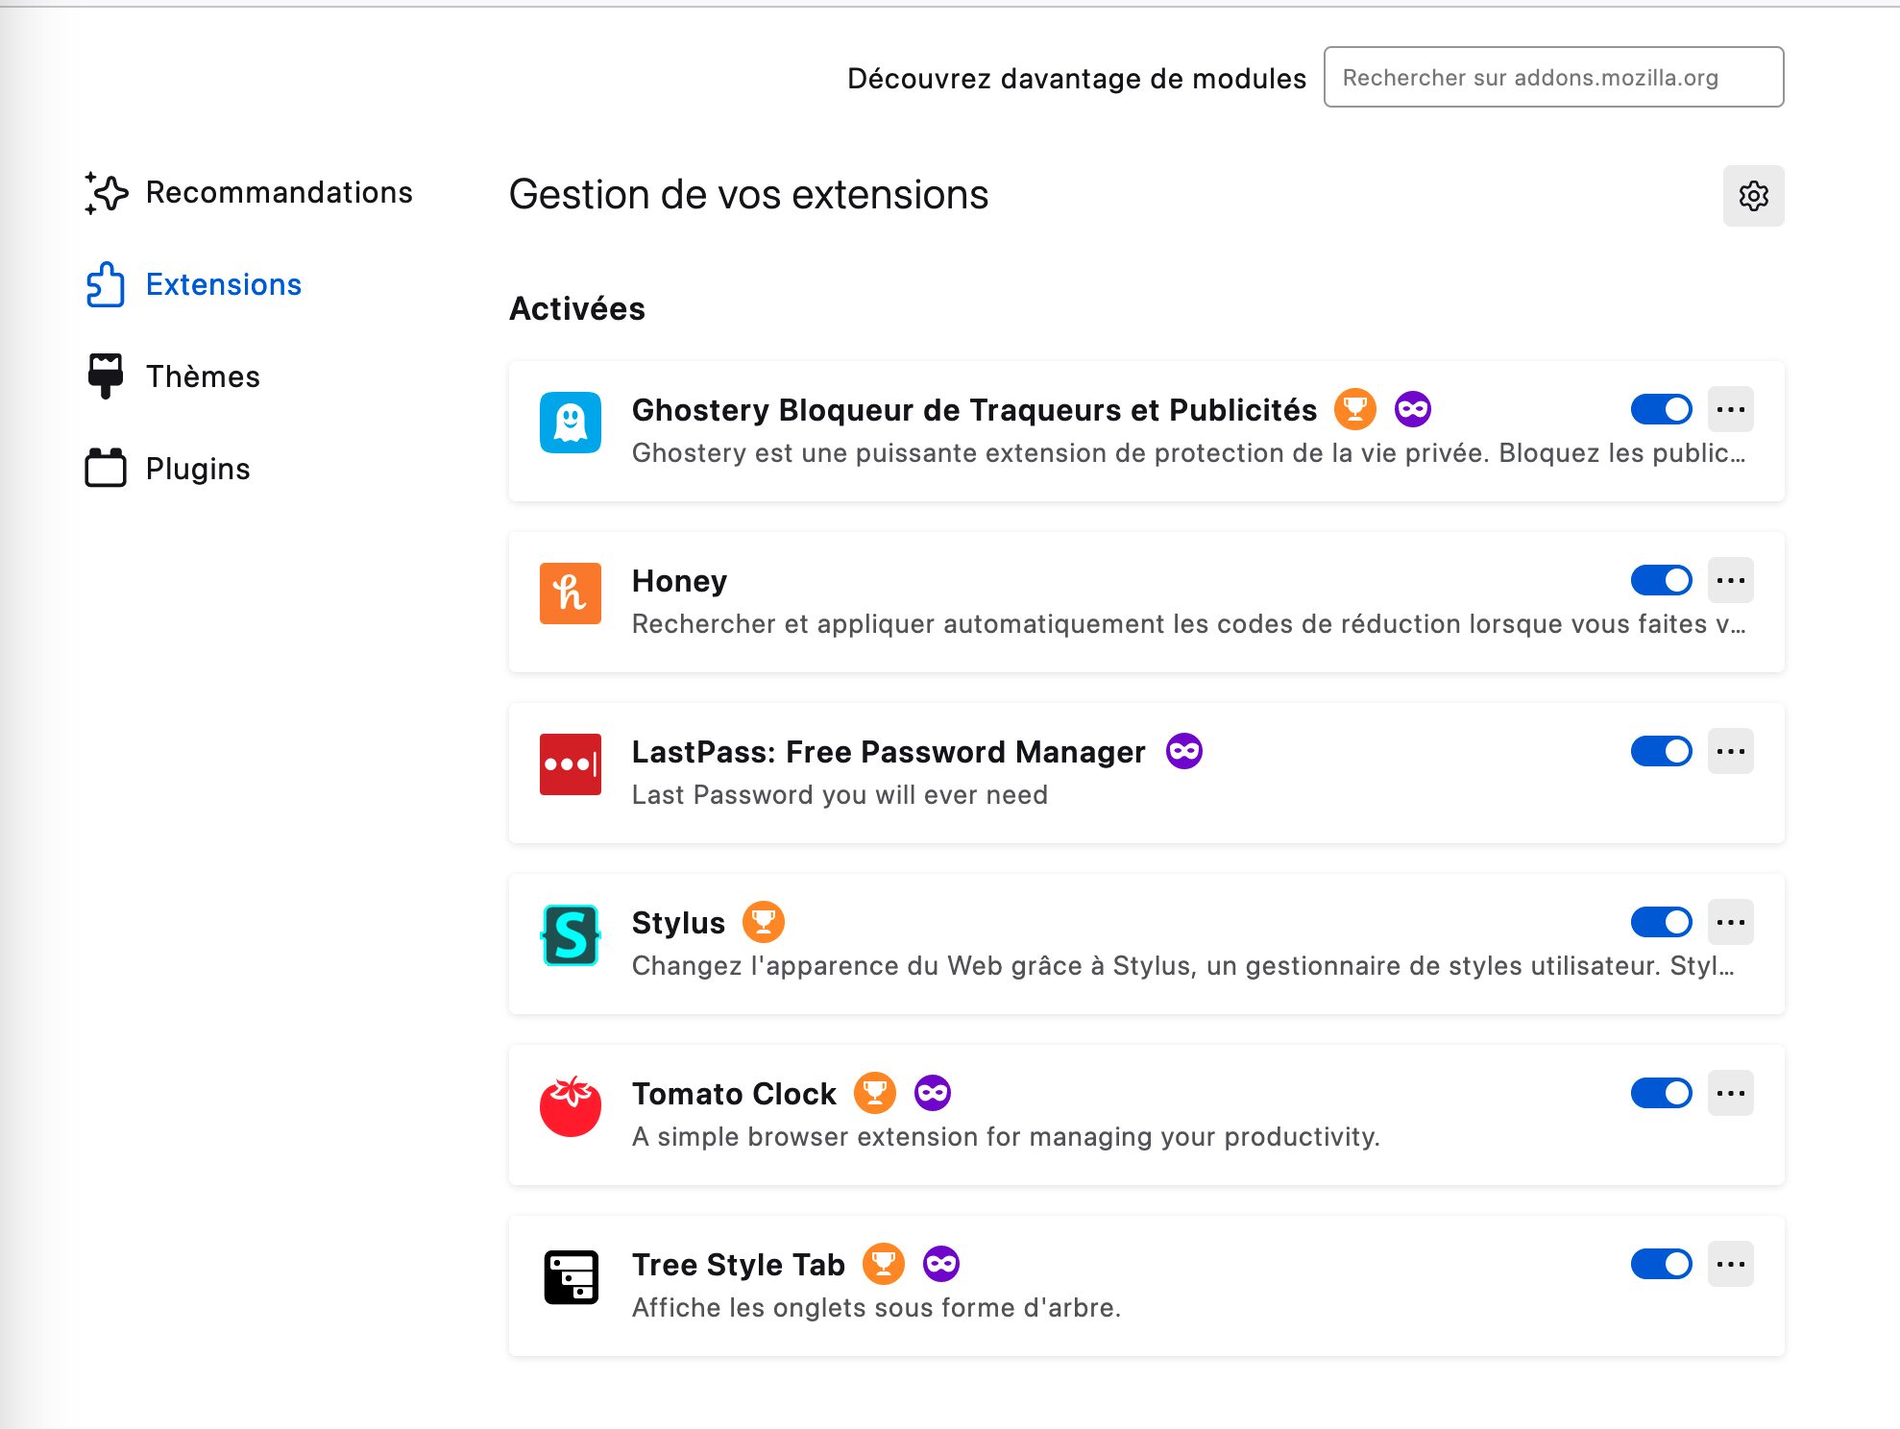Image resolution: width=1900 pixels, height=1429 pixels.
Task: Click Ghostery's orange trophy badge
Action: pyautogui.click(x=1355, y=409)
